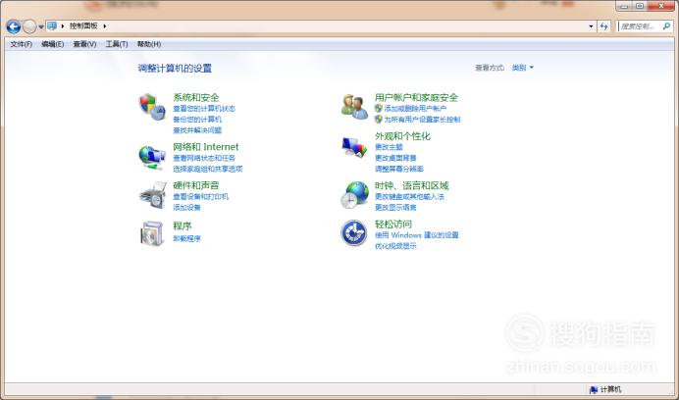This screenshot has height=400, width=679.
Task: Open 网络和 Internet category link
Action: click(206, 147)
